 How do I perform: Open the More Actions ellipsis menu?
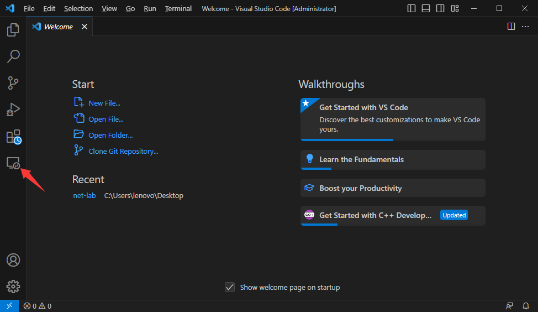pyautogui.click(x=525, y=27)
